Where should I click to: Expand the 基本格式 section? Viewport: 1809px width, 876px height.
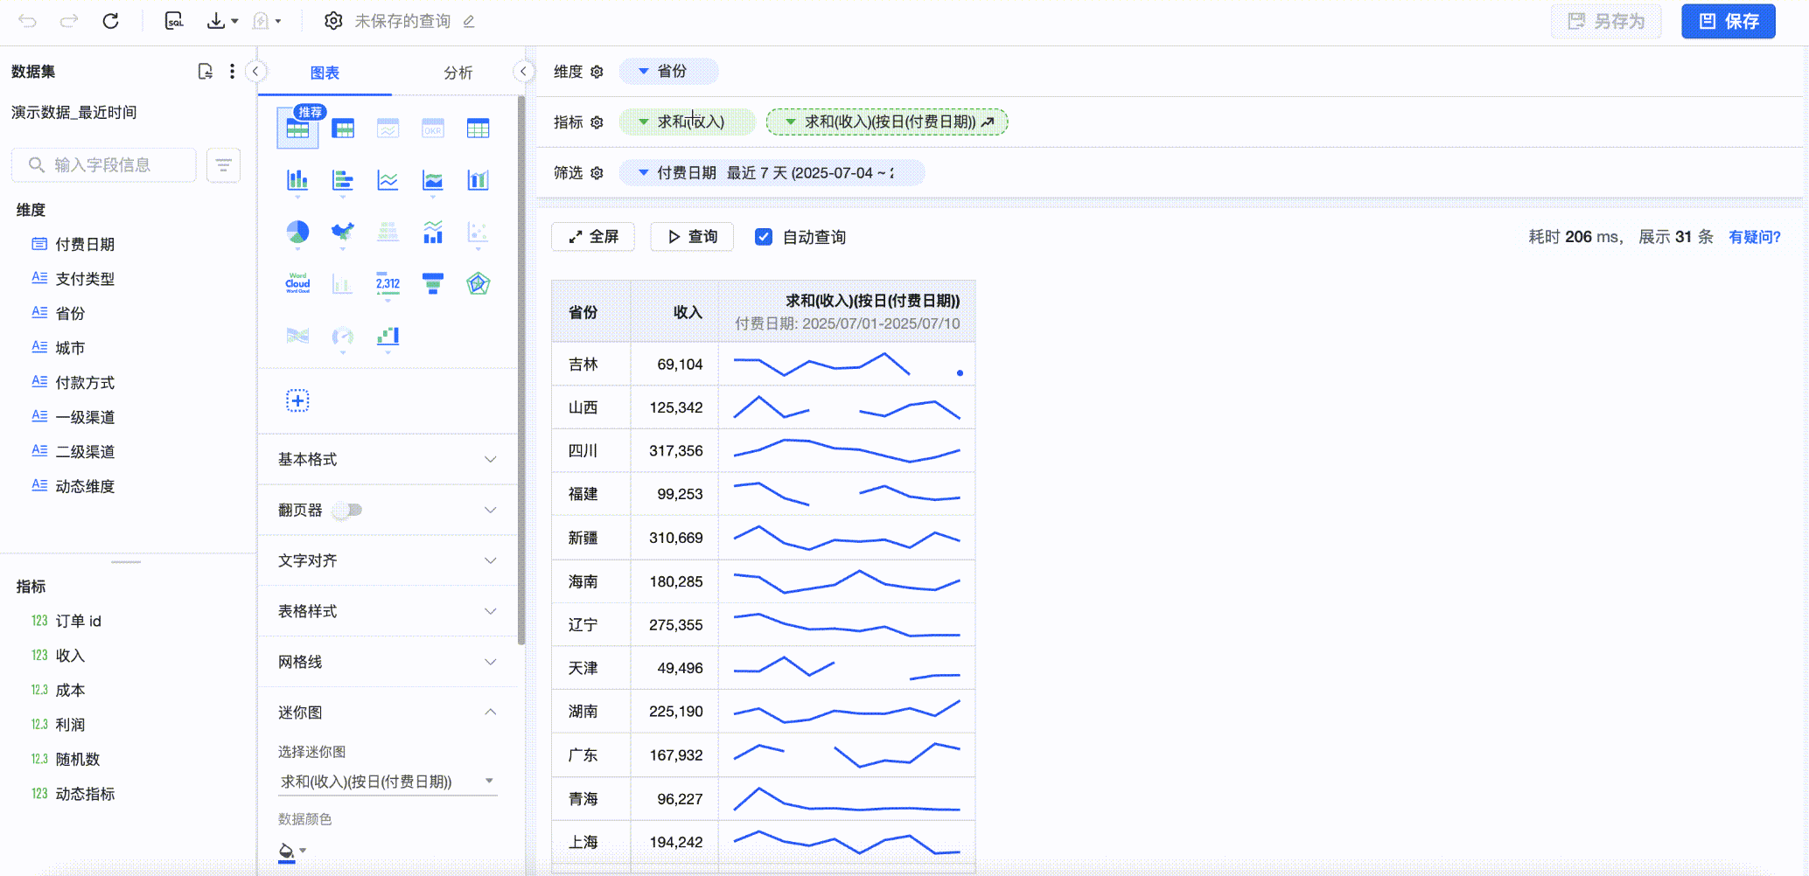click(387, 459)
